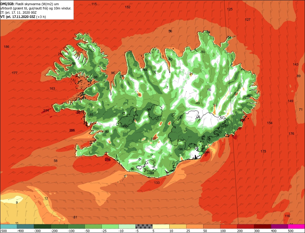This screenshot has height=233, width=305.
Task: Click the value -80 on the east coast
Action: tap(248, 96)
